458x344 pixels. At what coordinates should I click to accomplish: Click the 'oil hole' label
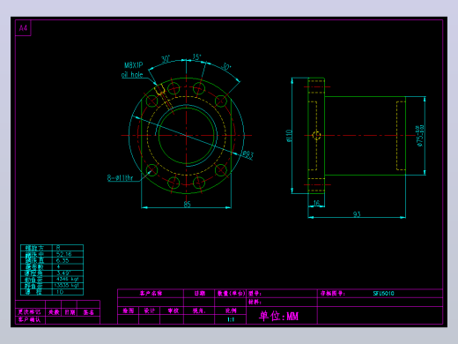click(132, 75)
